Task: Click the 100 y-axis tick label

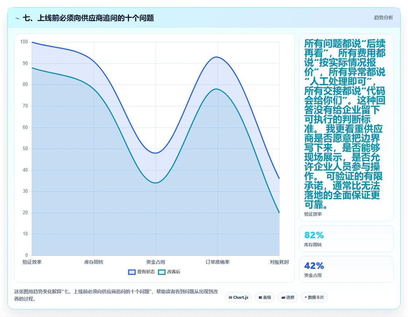Action: coord(24,42)
